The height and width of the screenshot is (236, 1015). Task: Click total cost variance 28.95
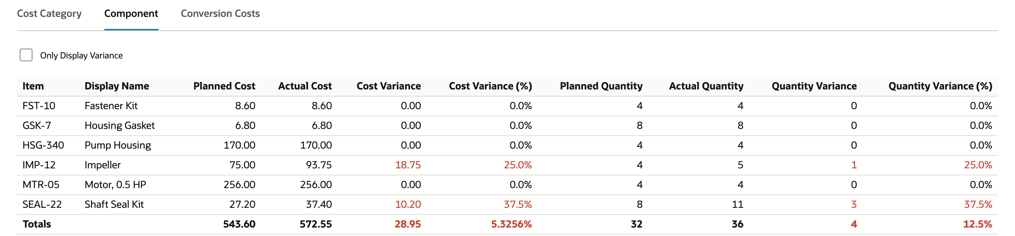(408, 224)
